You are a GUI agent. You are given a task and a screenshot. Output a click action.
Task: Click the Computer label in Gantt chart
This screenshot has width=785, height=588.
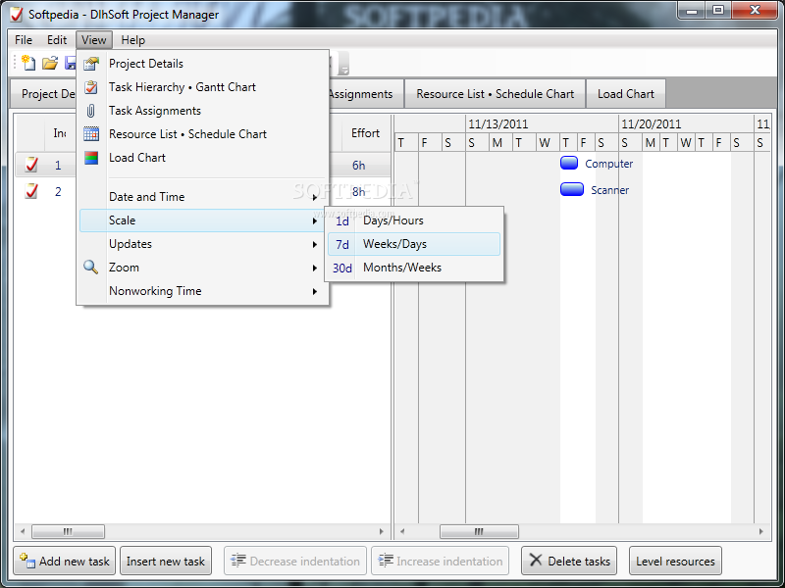pyautogui.click(x=608, y=164)
